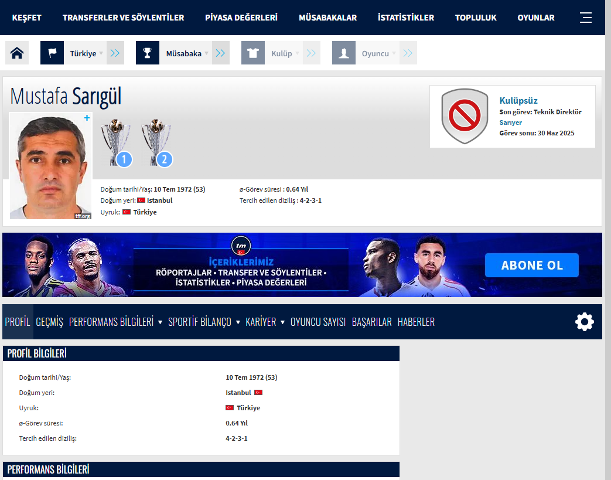Open the hamburger menu icon
611x480 pixels.
tap(585, 18)
